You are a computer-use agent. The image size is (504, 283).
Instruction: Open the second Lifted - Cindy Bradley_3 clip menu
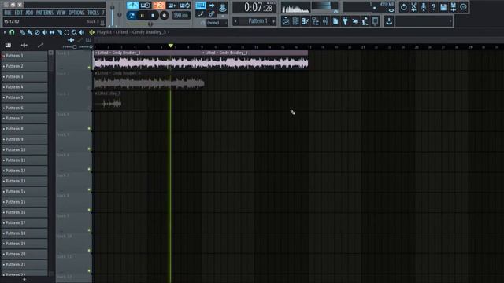click(203, 53)
